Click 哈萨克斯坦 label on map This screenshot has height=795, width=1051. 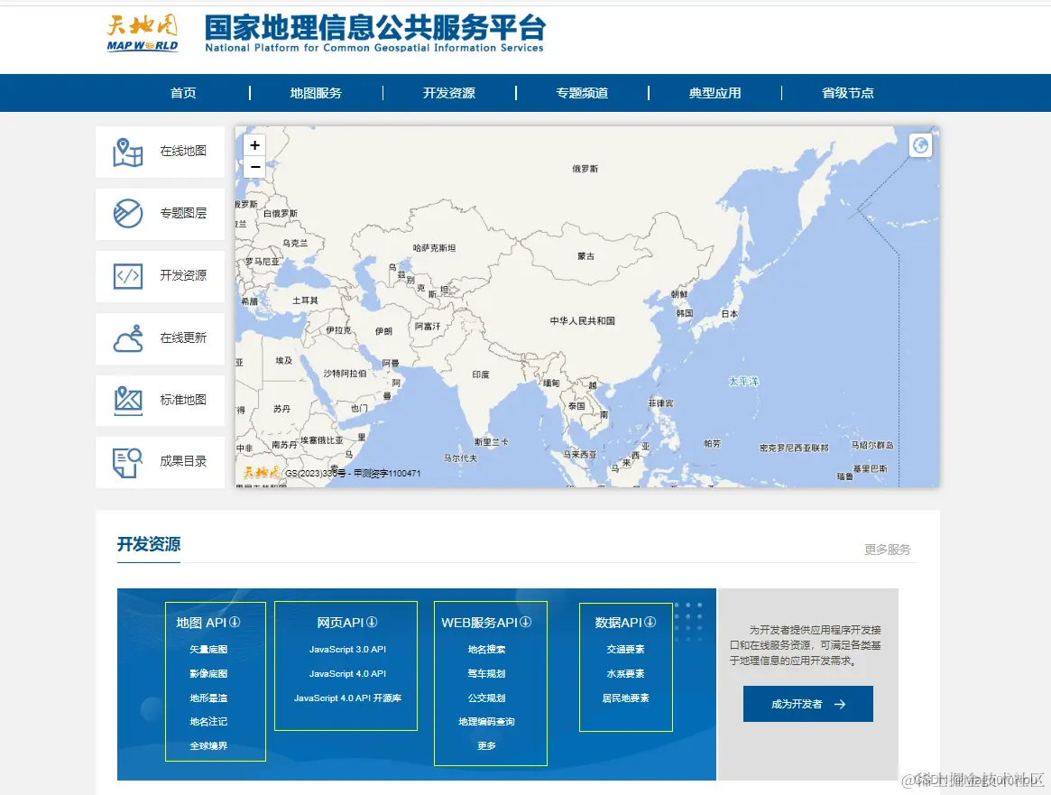pos(434,248)
